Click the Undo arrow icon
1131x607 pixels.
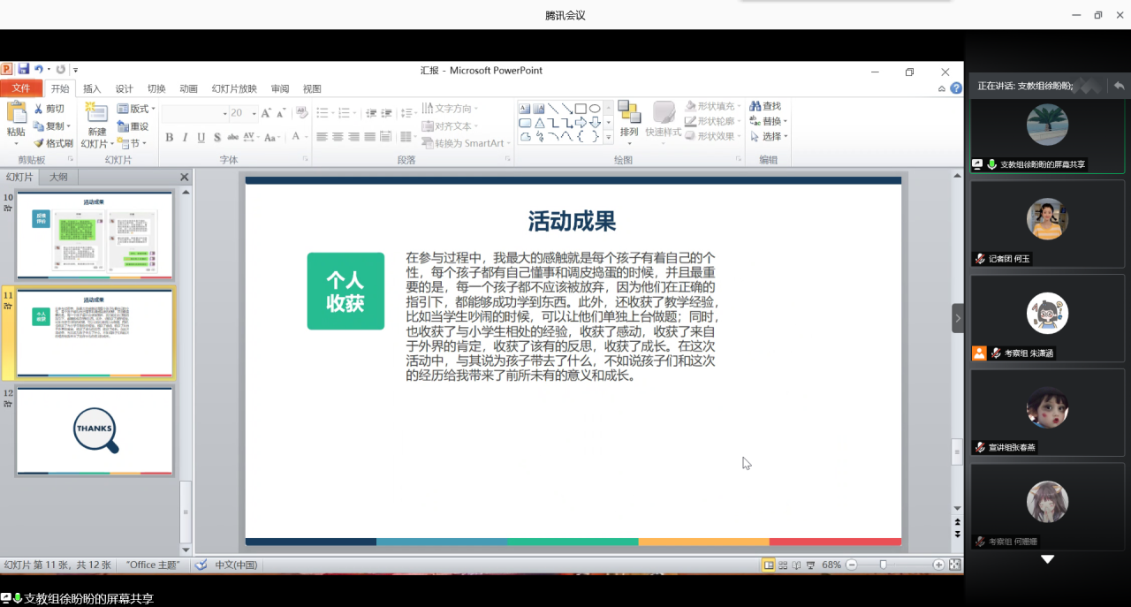[x=38, y=69]
